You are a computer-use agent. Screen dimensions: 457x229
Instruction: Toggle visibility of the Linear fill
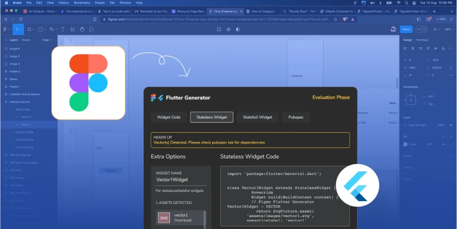pos(443,144)
